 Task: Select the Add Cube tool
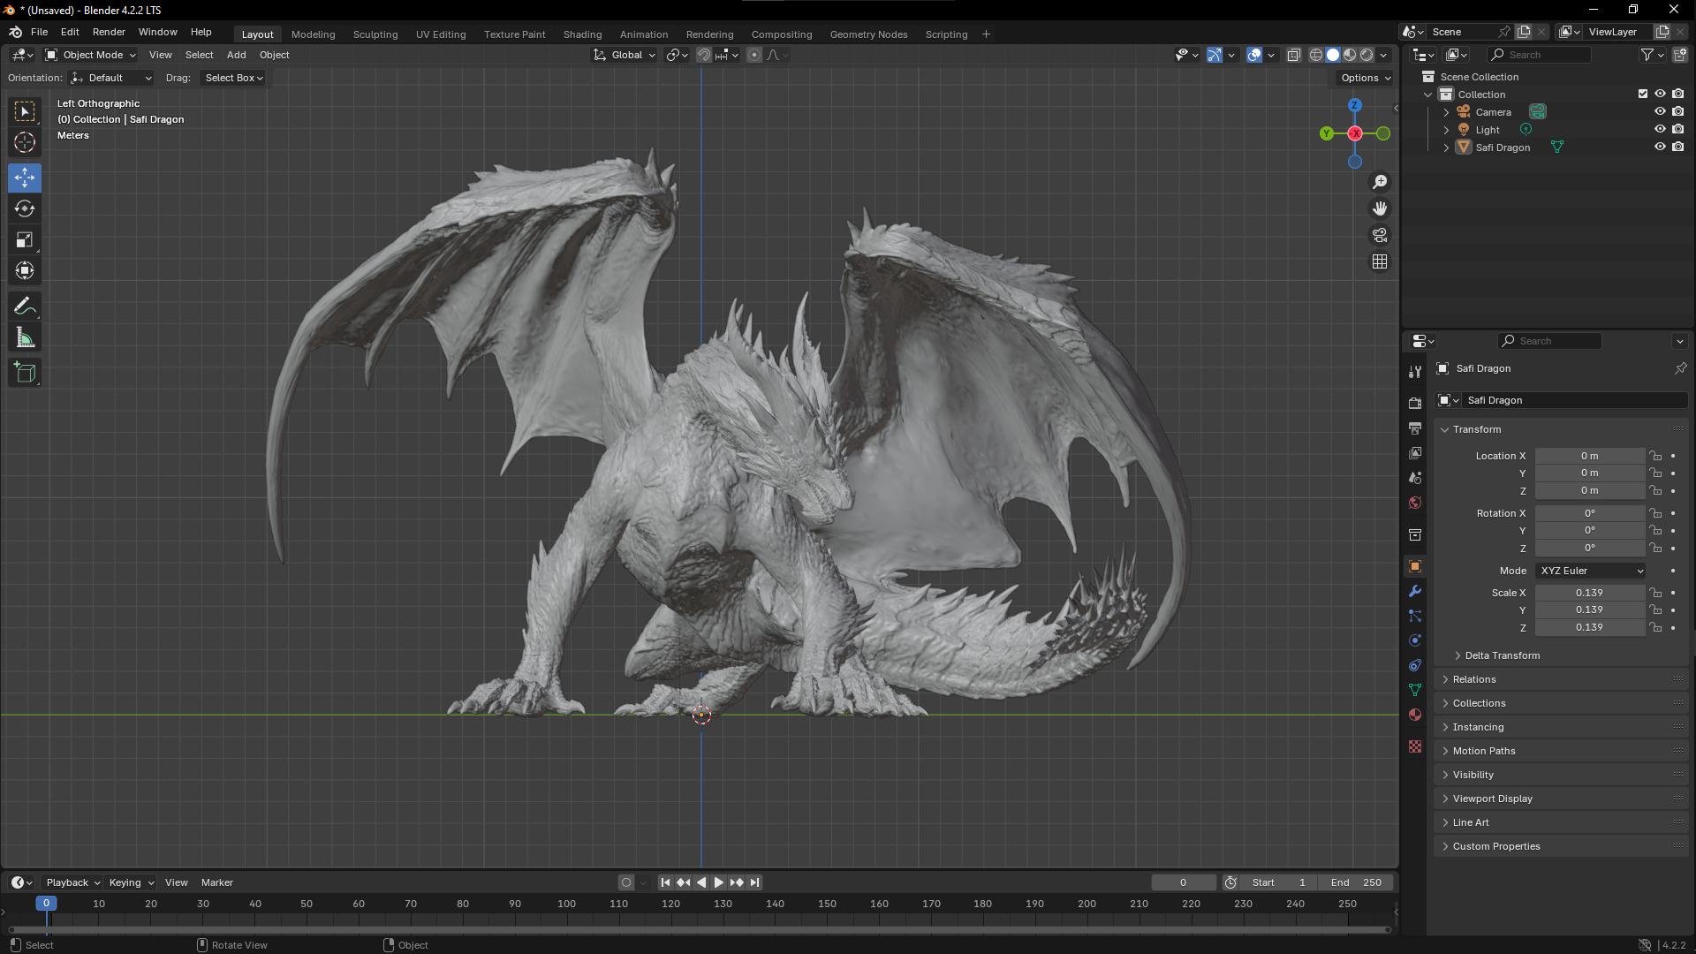coord(25,373)
